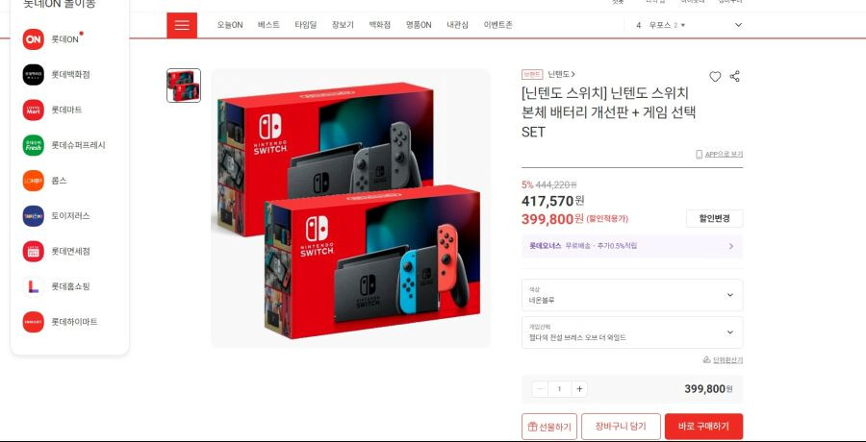
Task: Click the 할인변경 discount change button
Action: pyautogui.click(x=714, y=218)
